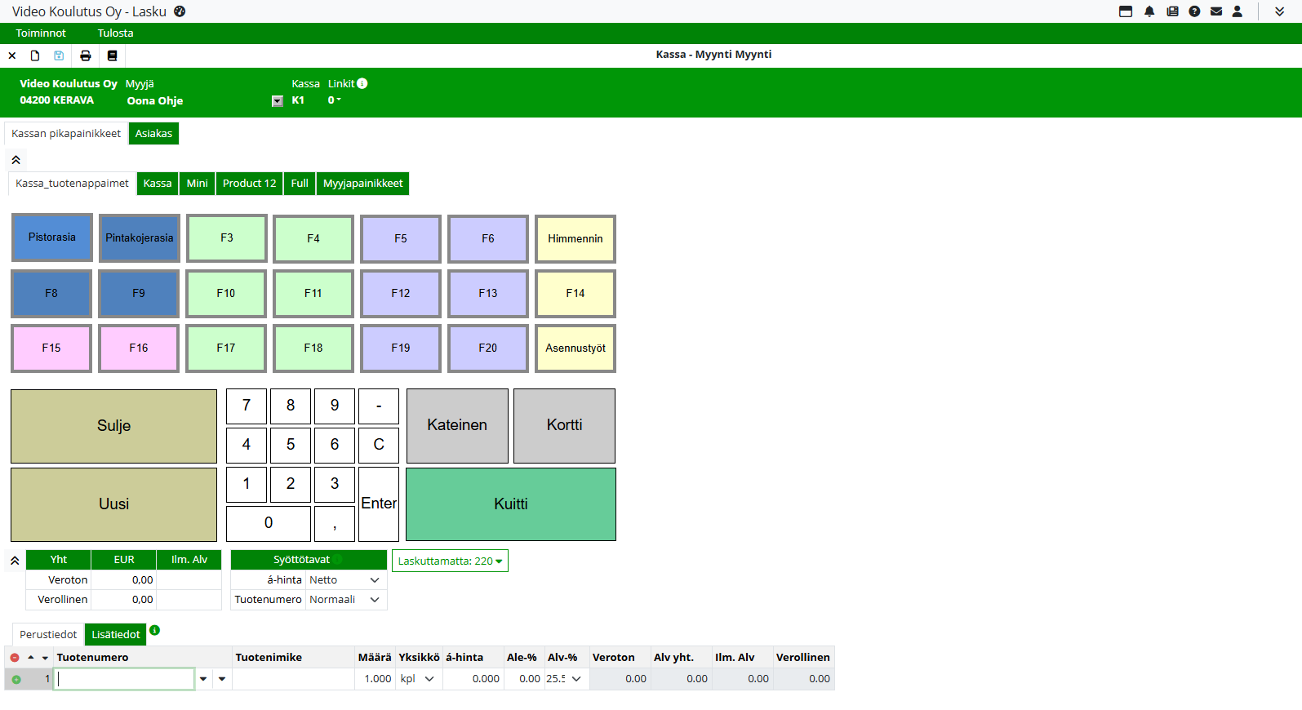Click the blue Pistorasia product button

pos(52,237)
